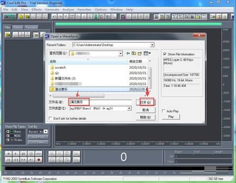Click the Stop transport button
Image resolution: width=236 pixels, height=183 pixels.
pyautogui.click(x=8, y=154)
